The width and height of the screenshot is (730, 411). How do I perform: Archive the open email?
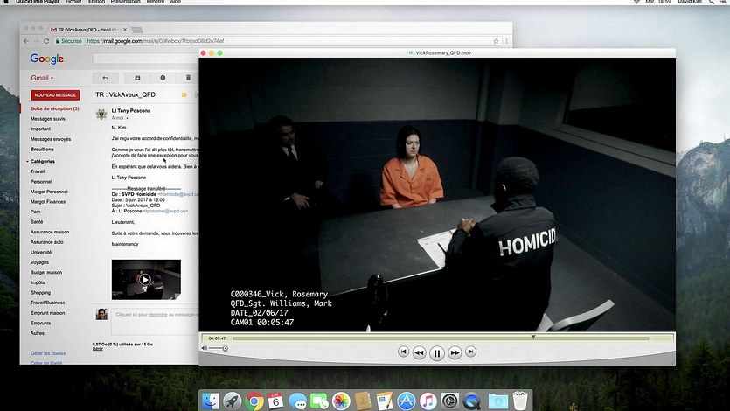[137, 78]
